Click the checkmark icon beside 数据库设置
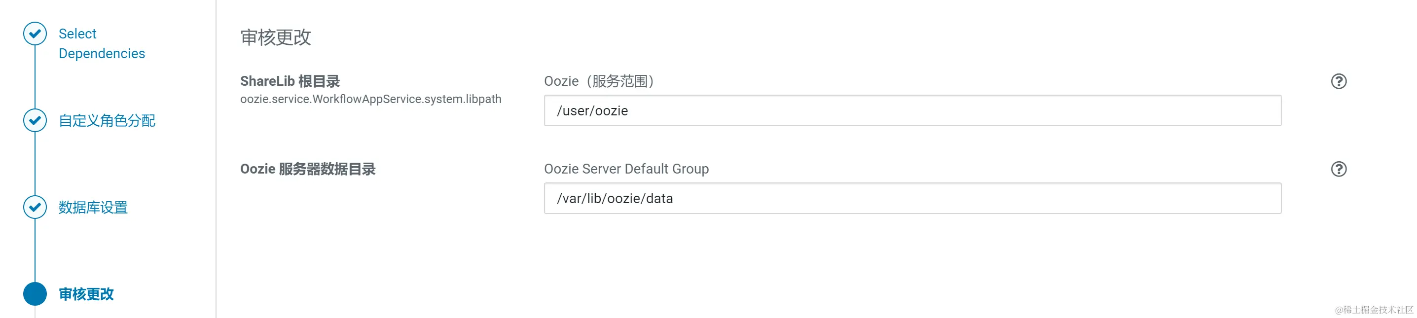The height and width of the screenshot is (318, 1417). [34, 208]
